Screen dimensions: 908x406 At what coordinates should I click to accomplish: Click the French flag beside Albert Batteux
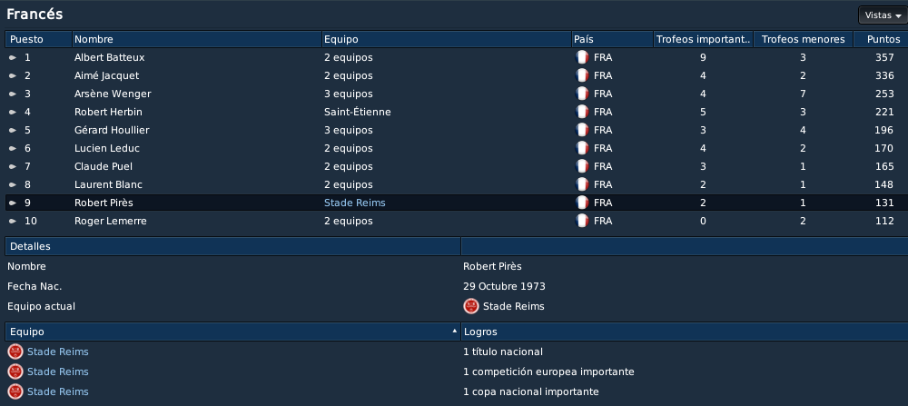[581, 57]
